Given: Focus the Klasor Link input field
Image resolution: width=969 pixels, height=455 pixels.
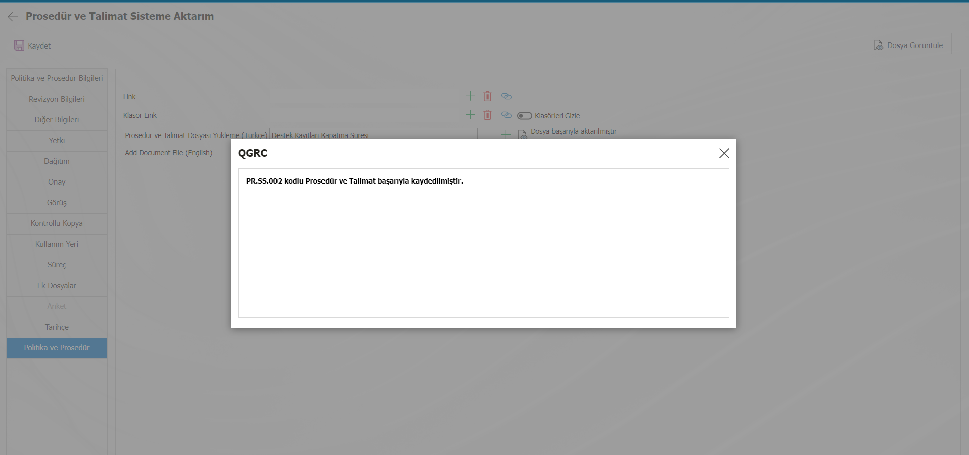Looking at the screenshot, I should 364,115.
